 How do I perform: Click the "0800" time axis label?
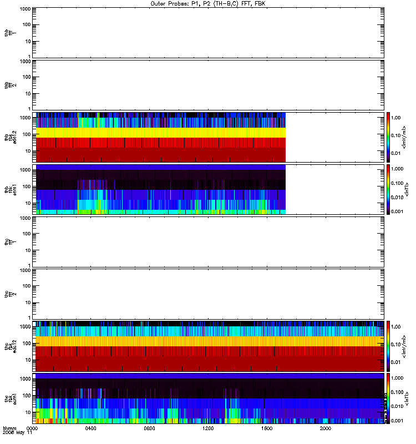149,428
